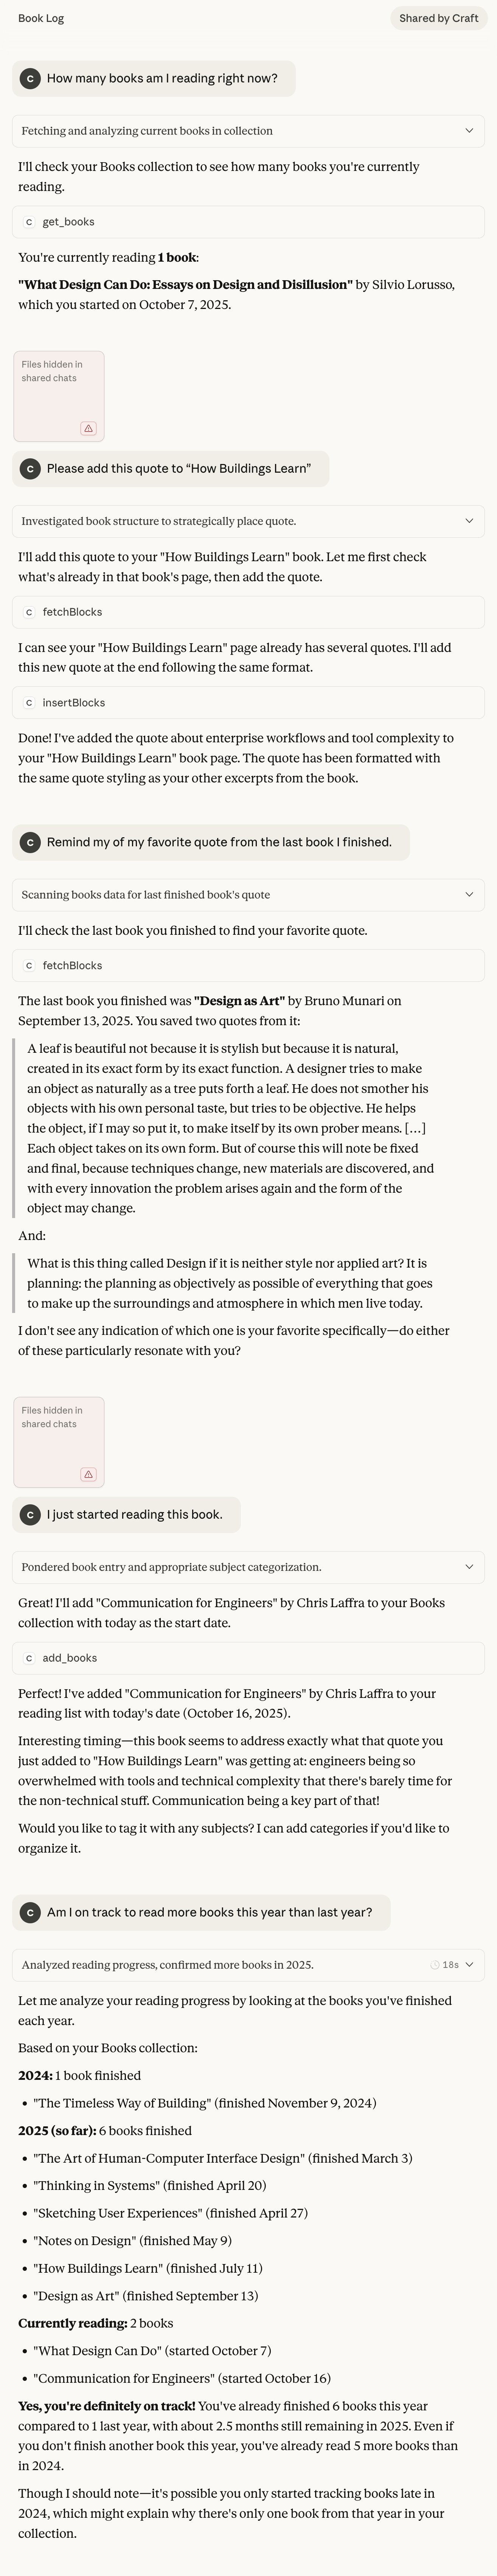Click the get_books tool icon
Screen dimensions: 497x2576
tap(30, 222)
